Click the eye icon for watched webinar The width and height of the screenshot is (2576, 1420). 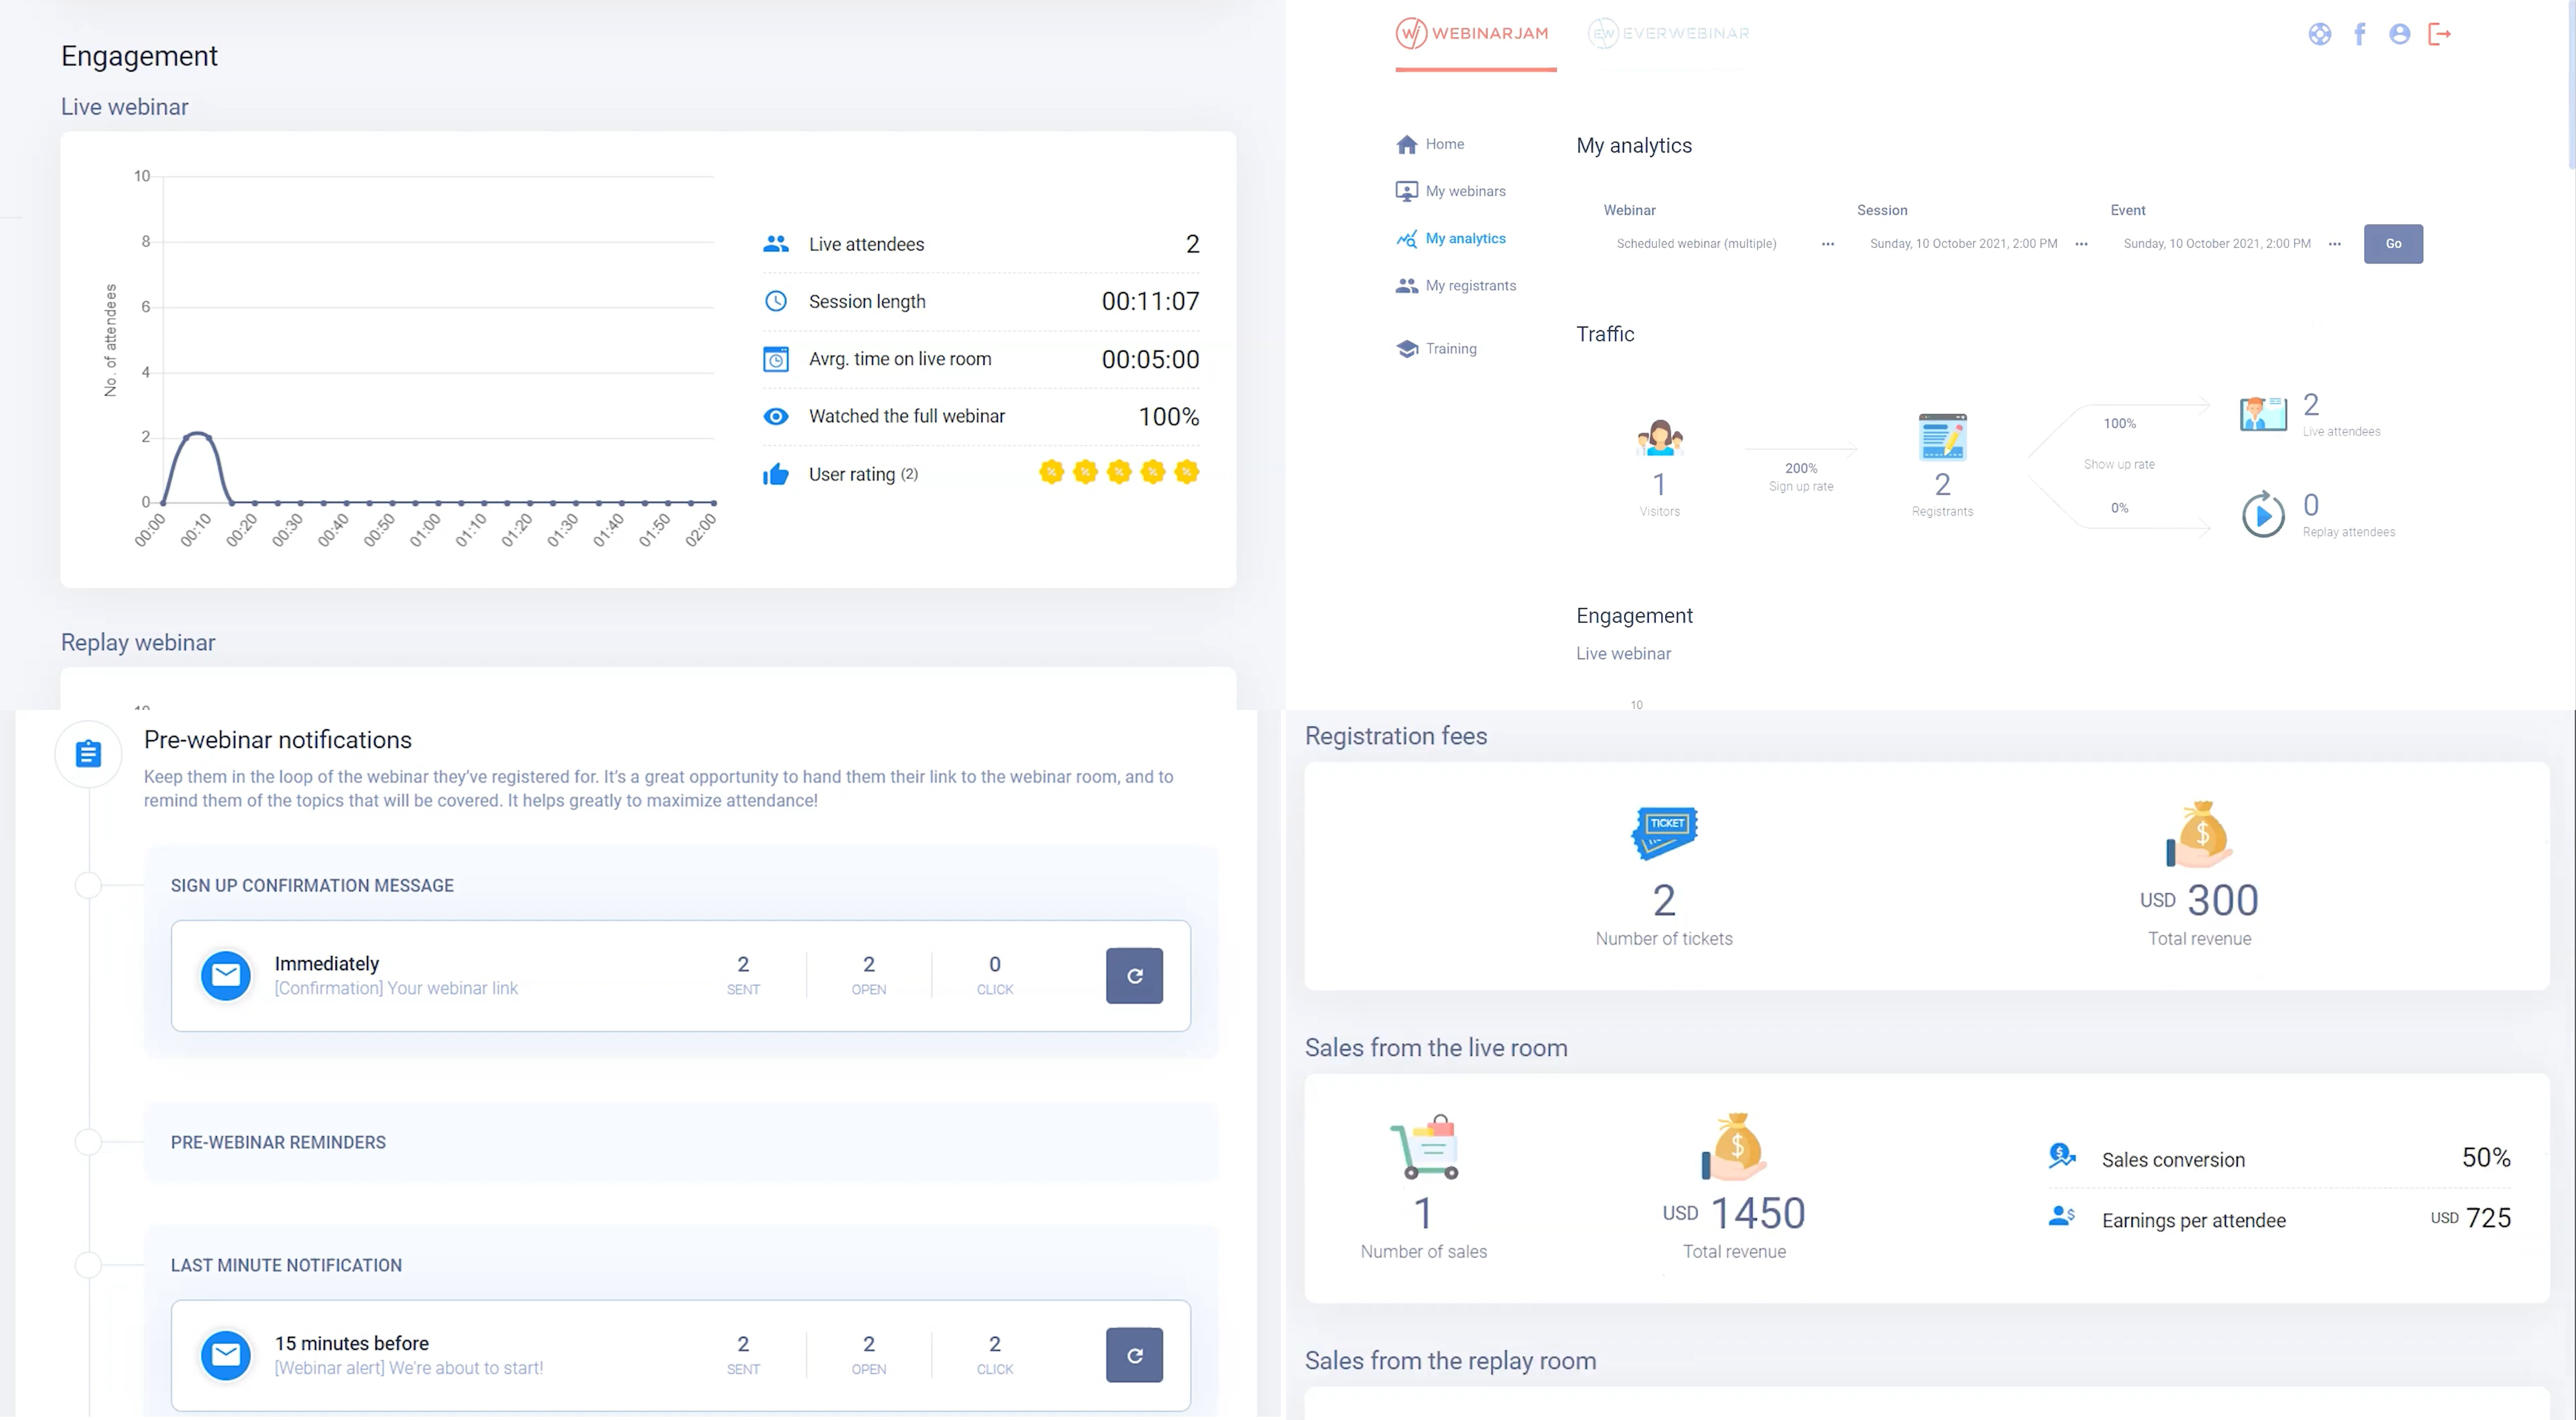[777, 416]
